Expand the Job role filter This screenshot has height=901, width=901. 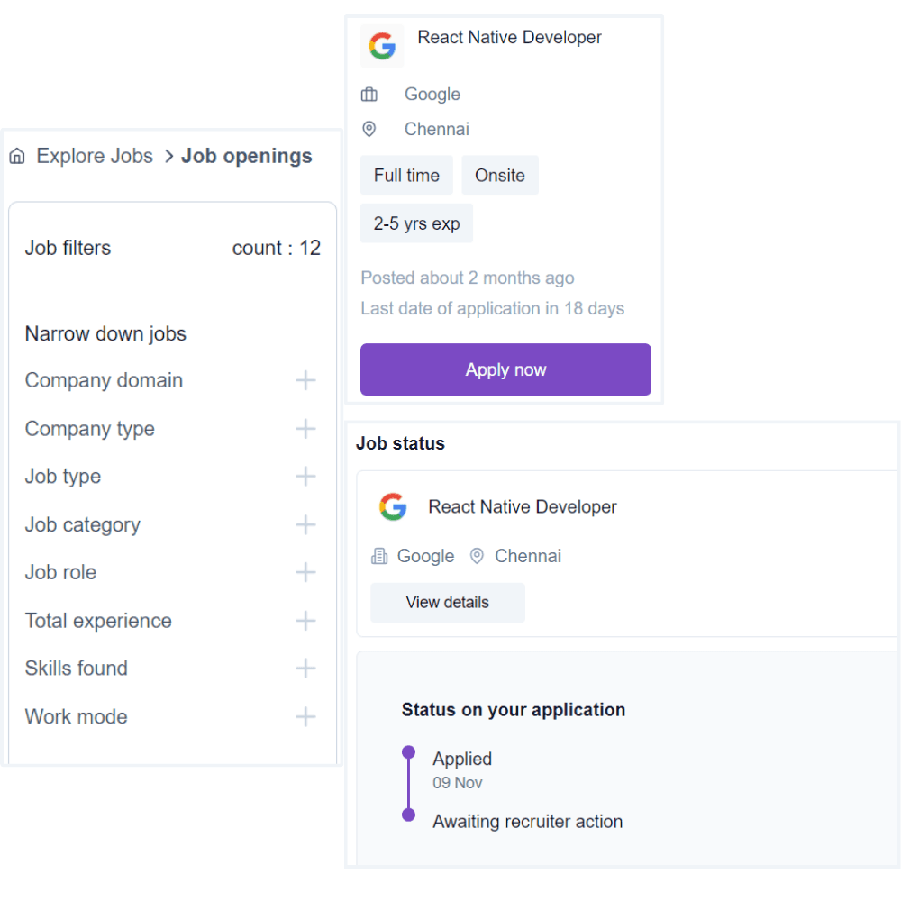click(x=305, y=572)
